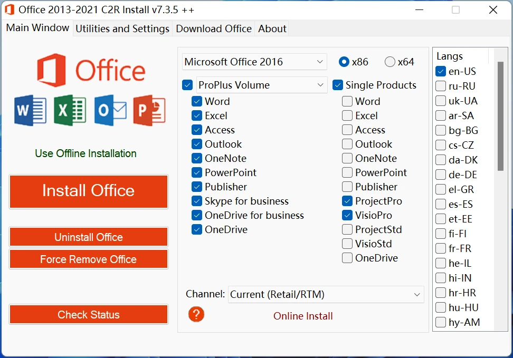The height and width of the screenshot is (358, 513).
Task: Check PowerPoint under Single Products
Action: 347,172
